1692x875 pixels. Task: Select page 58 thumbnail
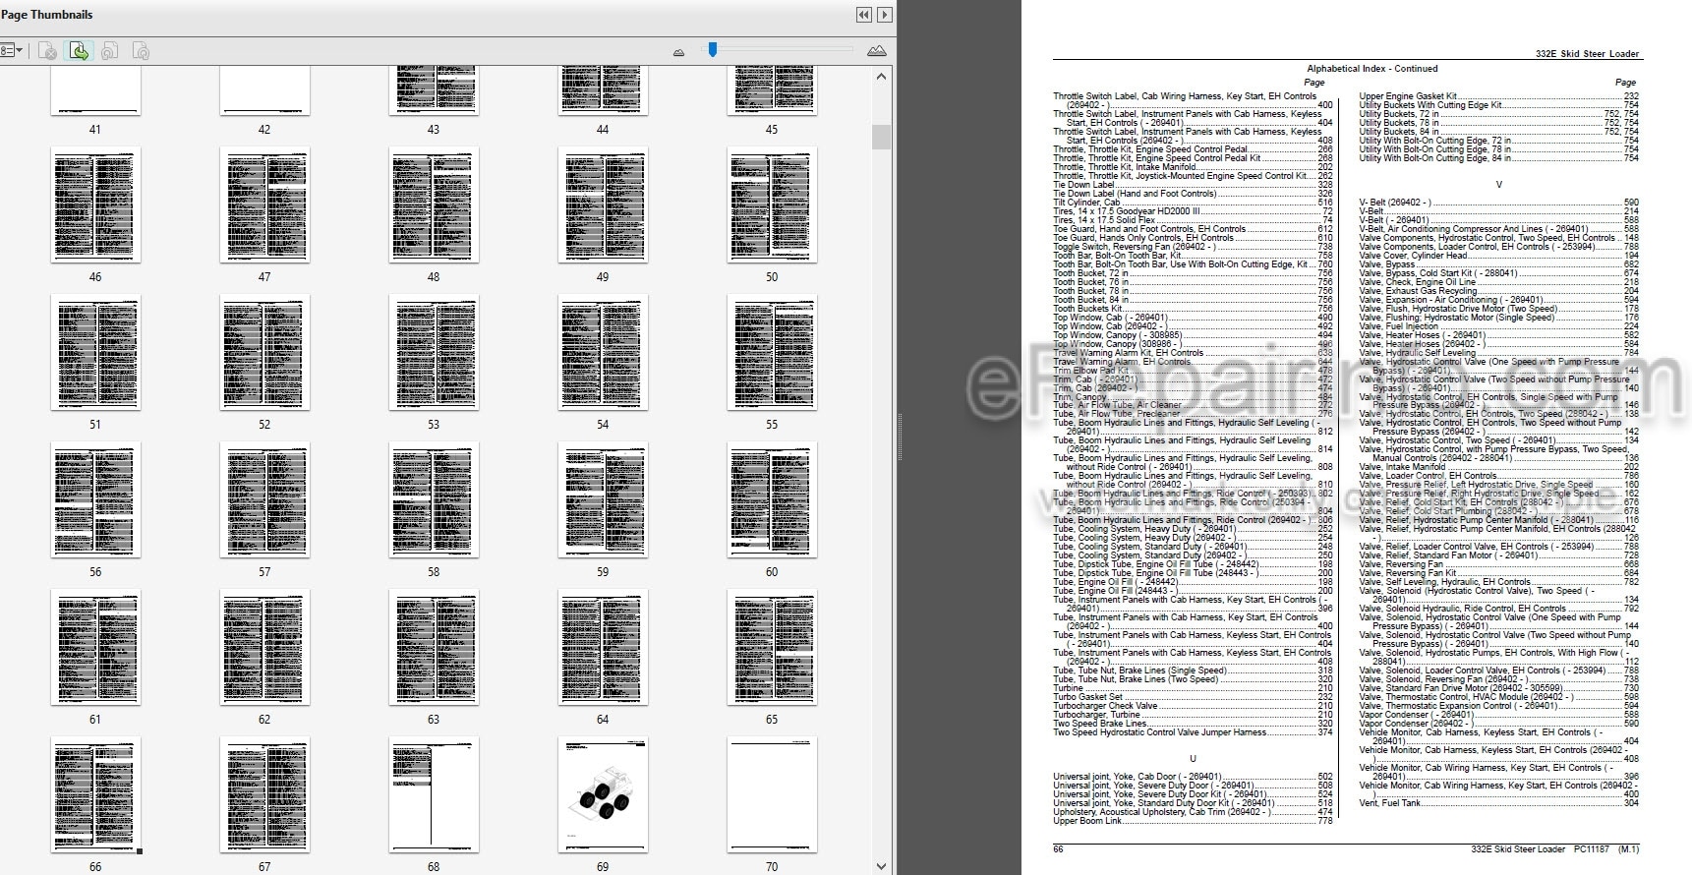[434, 499]
